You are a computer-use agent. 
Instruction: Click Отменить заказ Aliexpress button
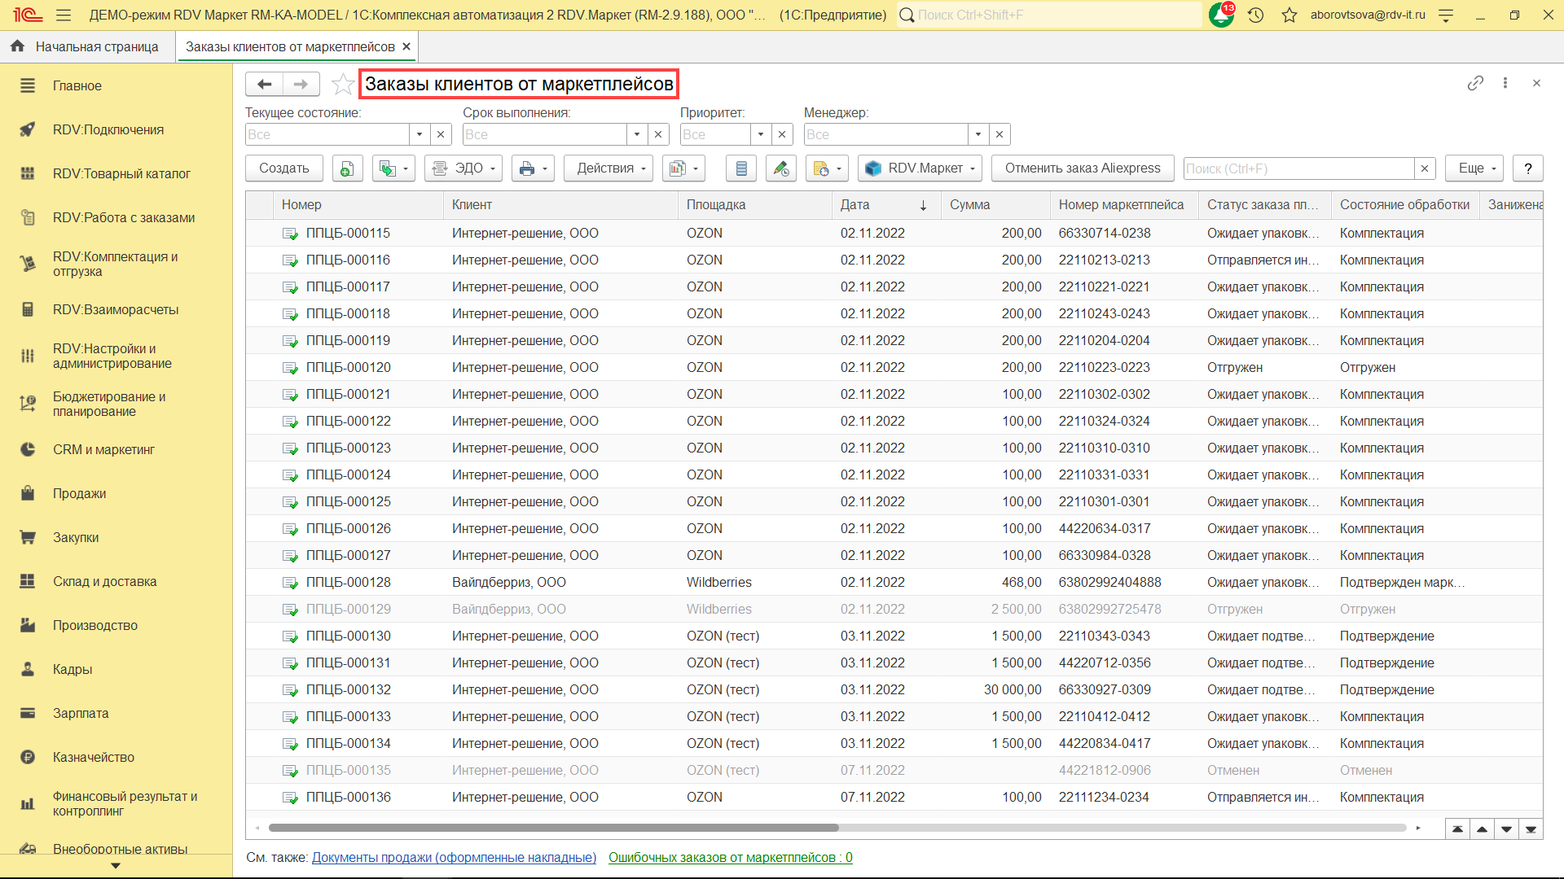coord(1083,168)
